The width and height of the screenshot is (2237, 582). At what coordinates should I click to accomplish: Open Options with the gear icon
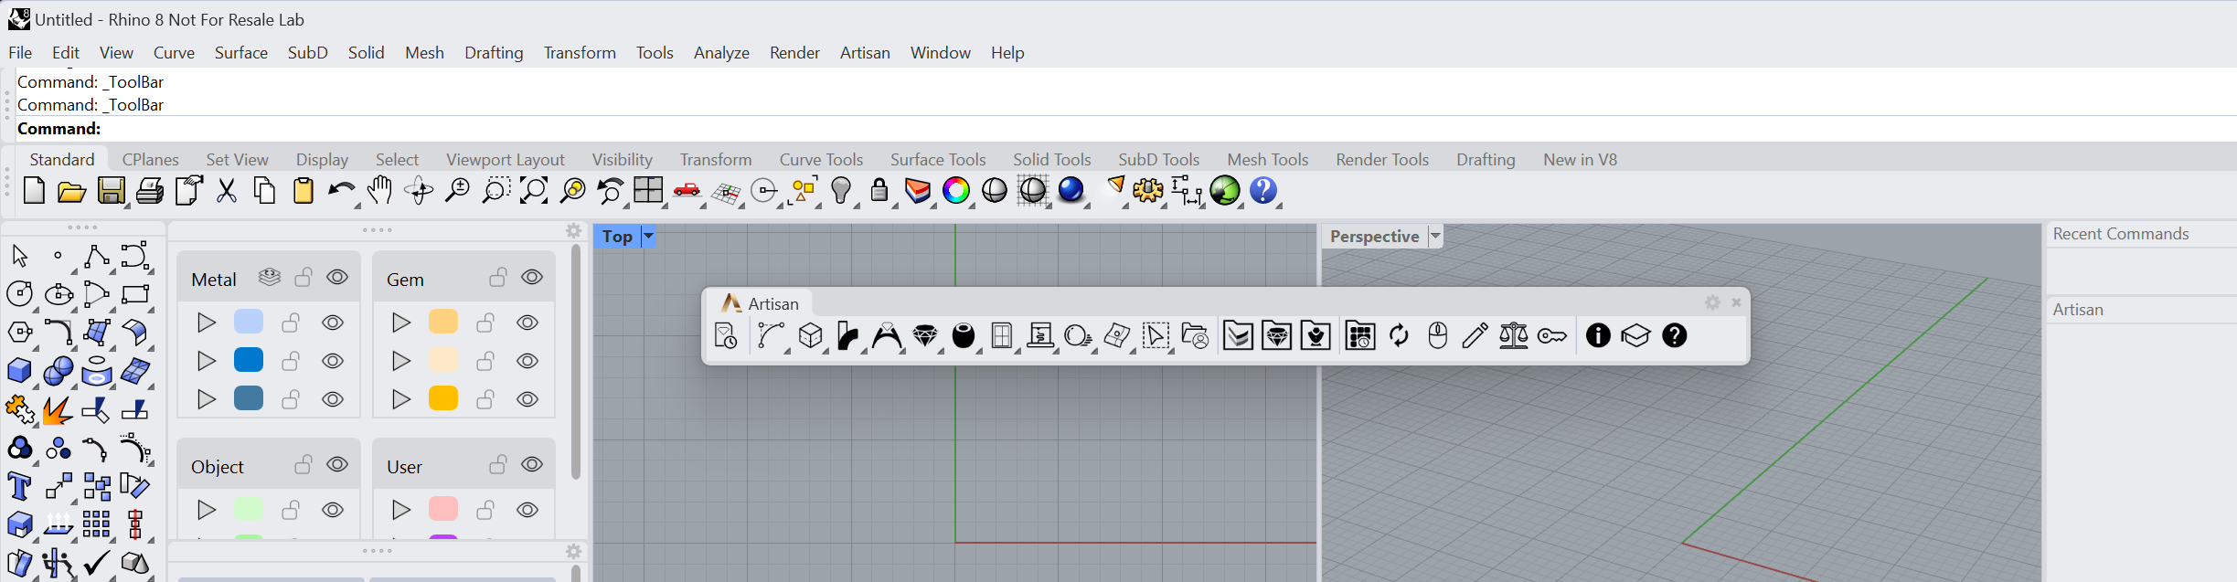coord(1148,191)
